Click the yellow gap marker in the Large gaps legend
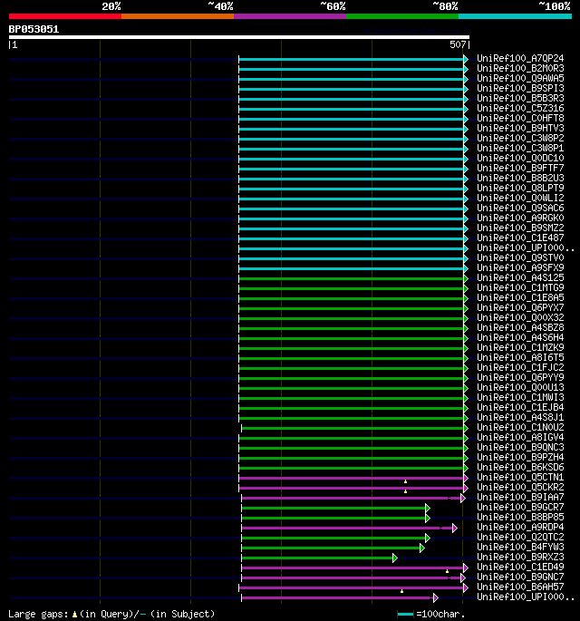Image resolution: width=580 pixels, height=621 pixels. [x=74, y=615]
